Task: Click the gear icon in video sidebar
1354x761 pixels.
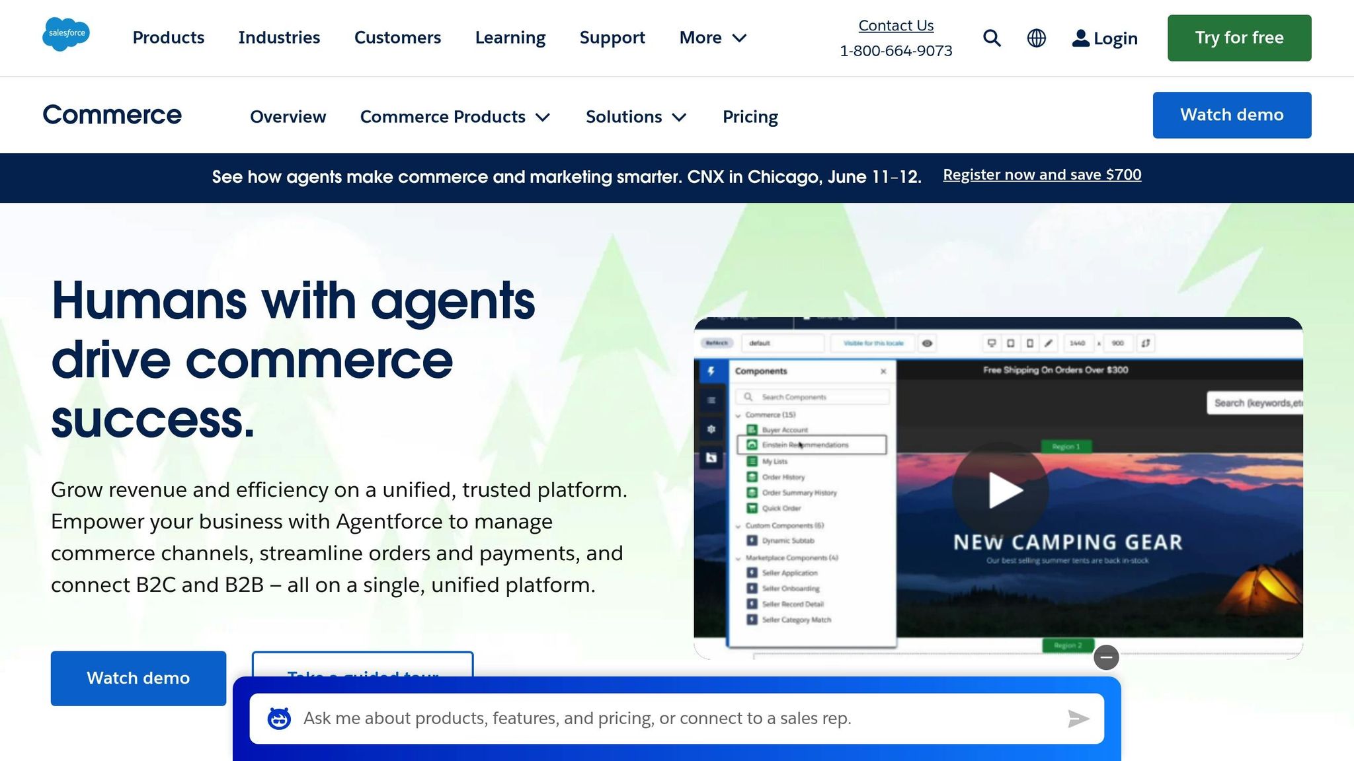Action: point(711,429)
